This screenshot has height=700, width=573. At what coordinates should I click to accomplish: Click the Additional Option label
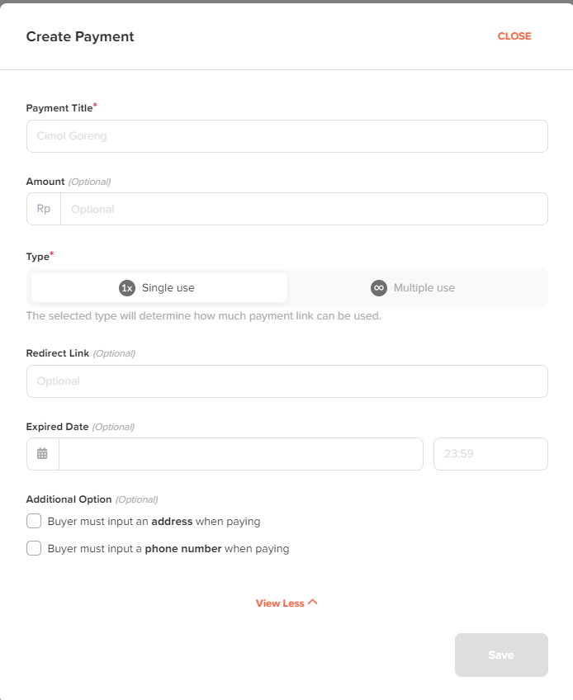point(69,499)
